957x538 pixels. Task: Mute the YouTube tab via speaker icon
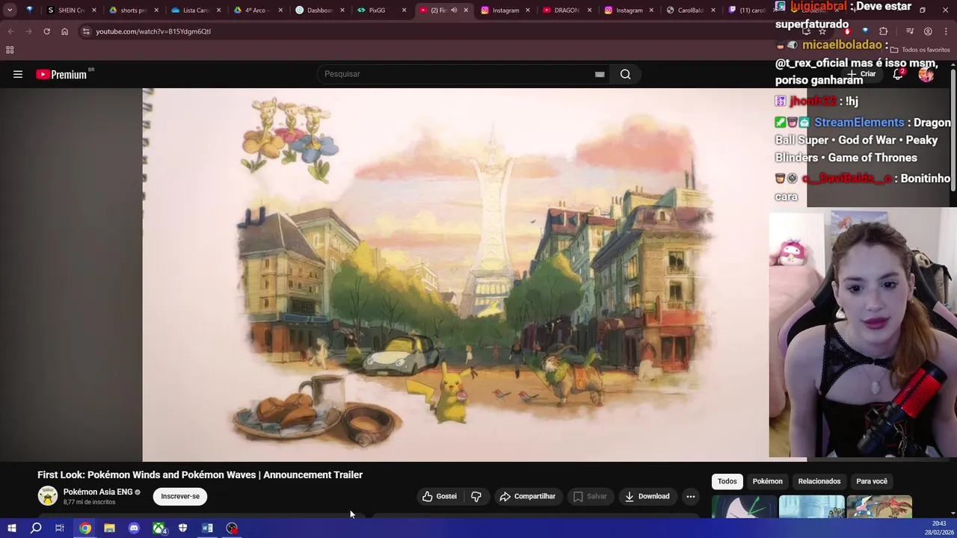point(454,10)
